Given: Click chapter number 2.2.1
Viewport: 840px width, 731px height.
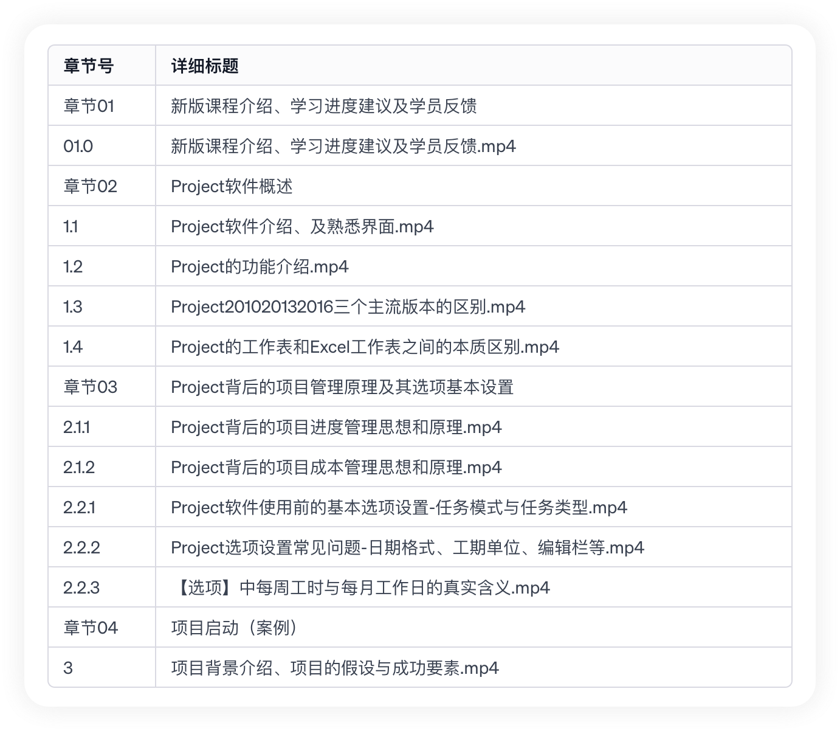Looking at the screenshot, I should tap(79, 507).
